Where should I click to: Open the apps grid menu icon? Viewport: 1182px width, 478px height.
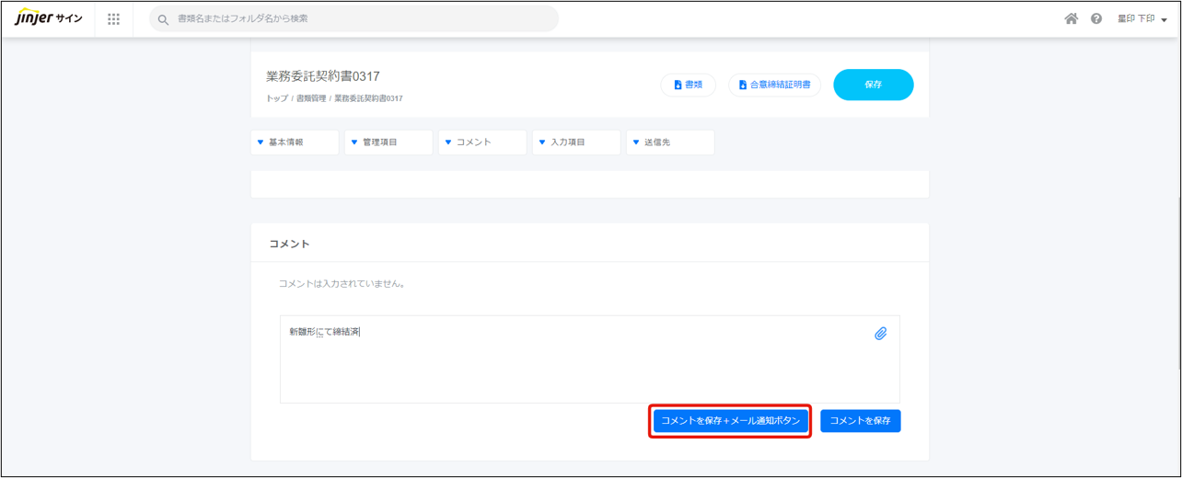[114, 19]
